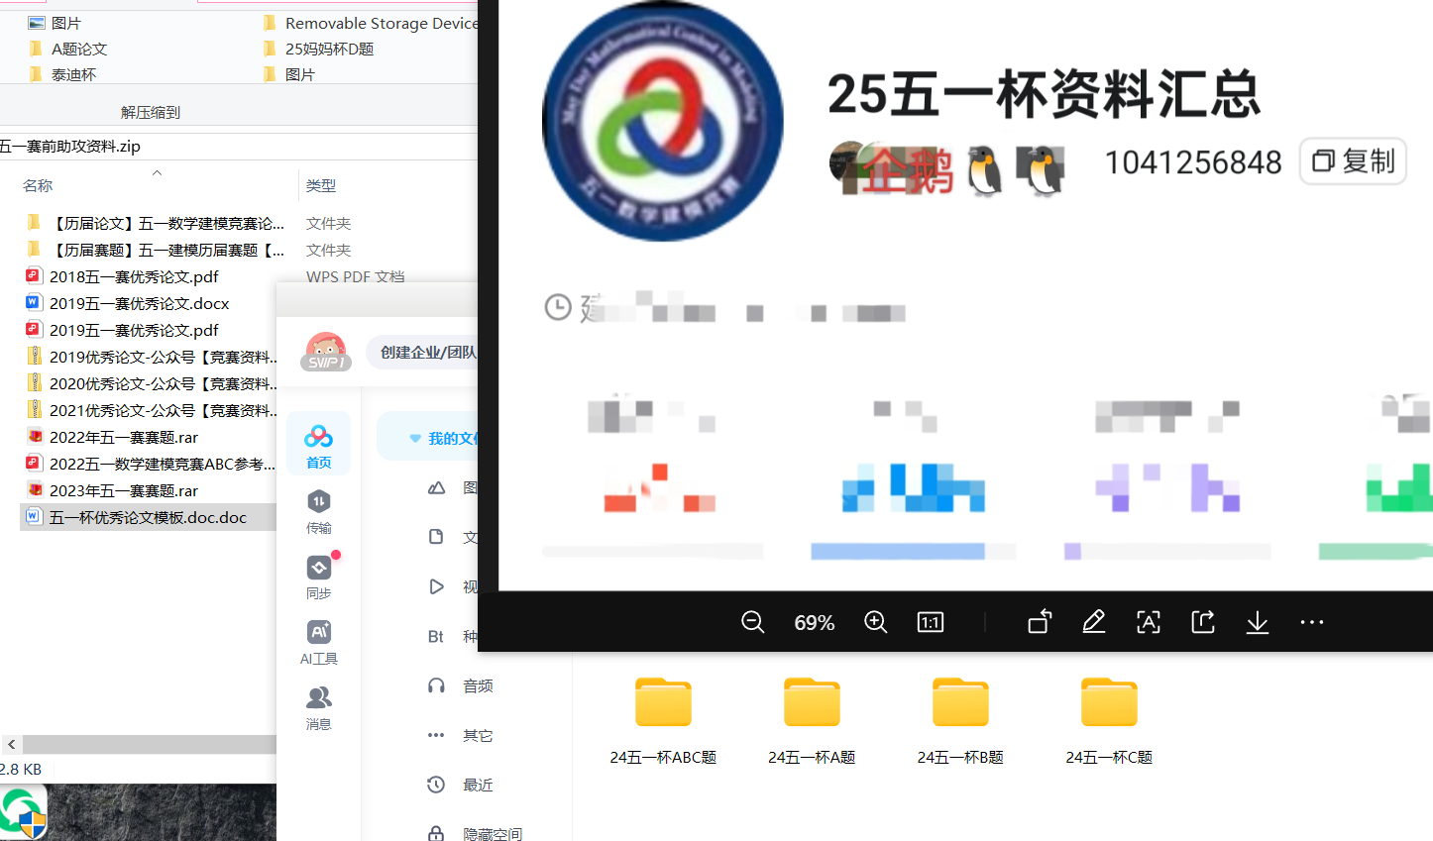Open 最近 recent files in Netdisk
Image resolution: width=1433 pixels, height=841 pixels.
pos(478,785)
